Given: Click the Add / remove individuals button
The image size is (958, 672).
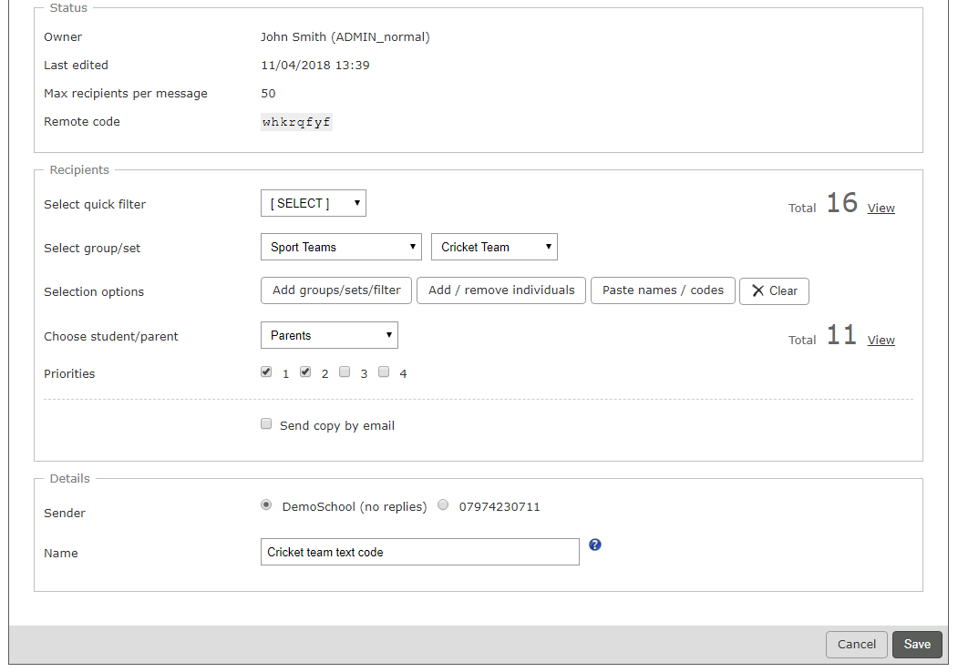Looking at the screenshot, I should pos(500,290).
